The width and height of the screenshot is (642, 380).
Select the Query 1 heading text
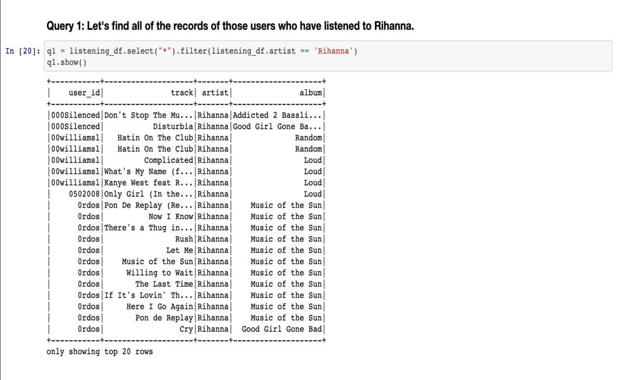(x=230, y=26)
